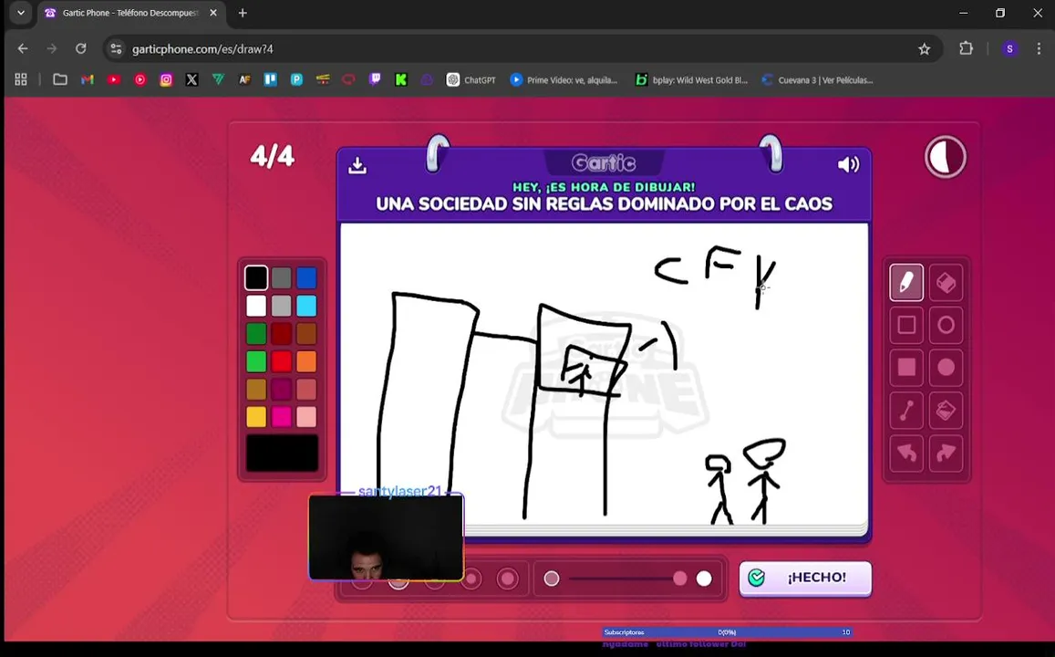Redo the undone drawing stroke

(946, 453)
